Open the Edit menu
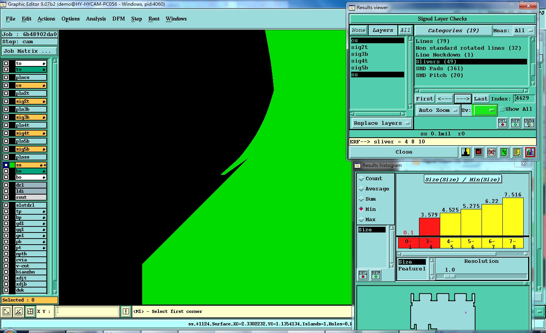 pyautogui.click(x=27, y=19)
